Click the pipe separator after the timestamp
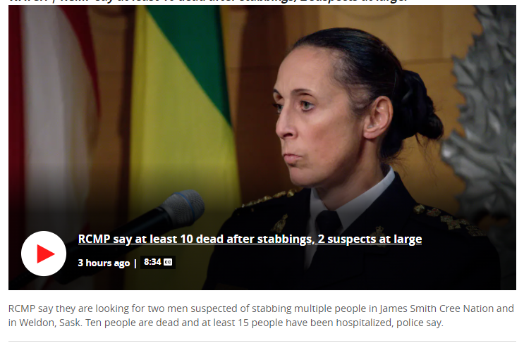Viewport: 524px width, 343px height. tap(135, 263)
